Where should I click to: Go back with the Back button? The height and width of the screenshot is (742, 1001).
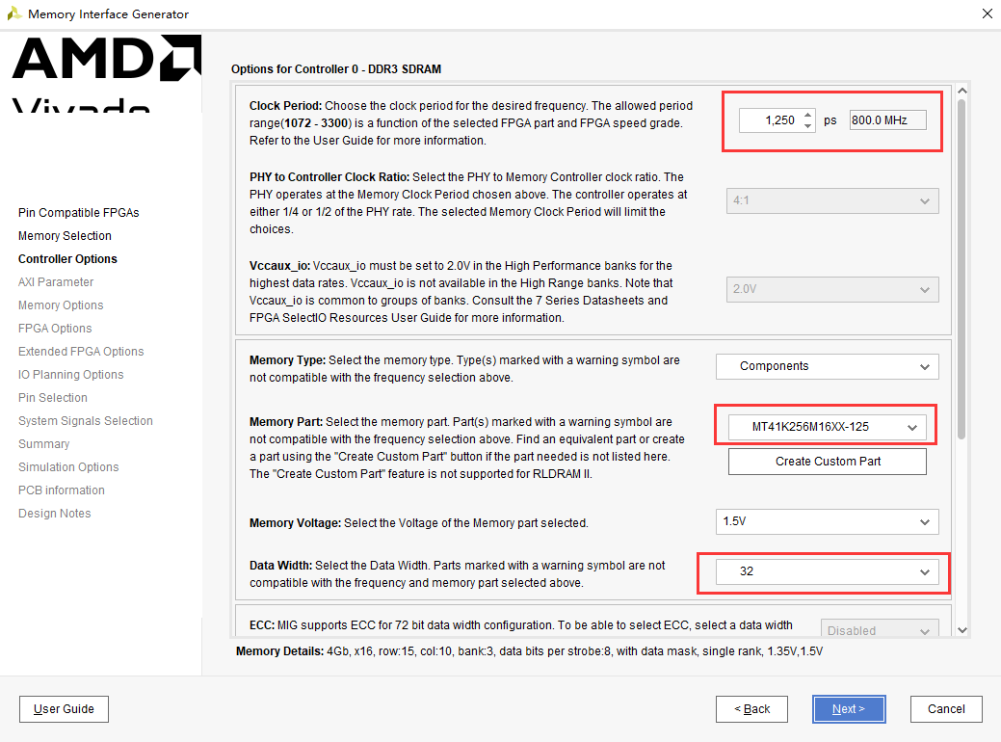[x=751, y=709]
